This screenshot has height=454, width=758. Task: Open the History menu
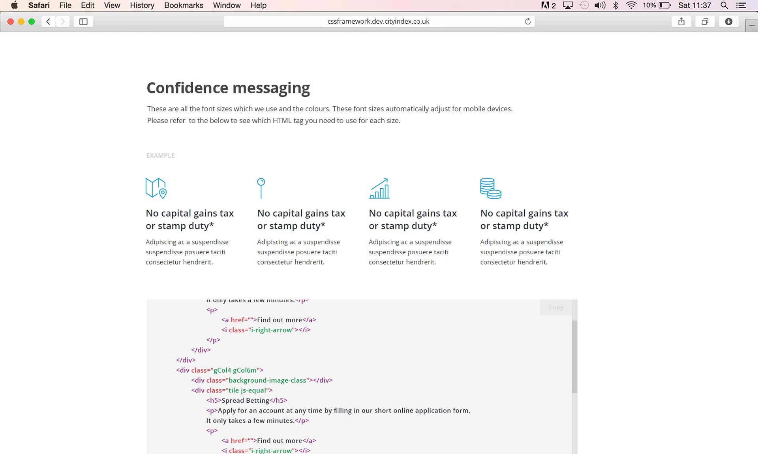tap(142, 6)
